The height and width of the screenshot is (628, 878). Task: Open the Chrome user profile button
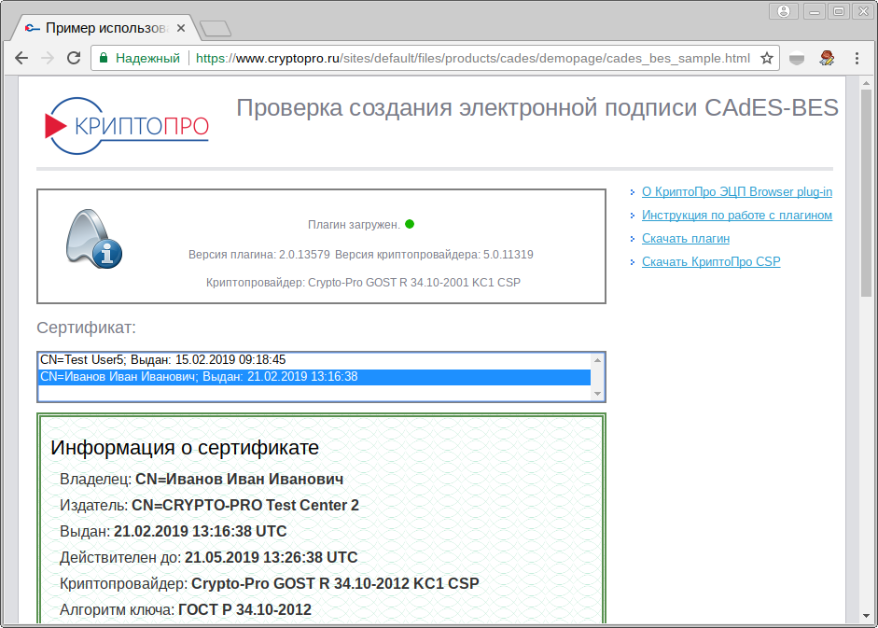784,11
